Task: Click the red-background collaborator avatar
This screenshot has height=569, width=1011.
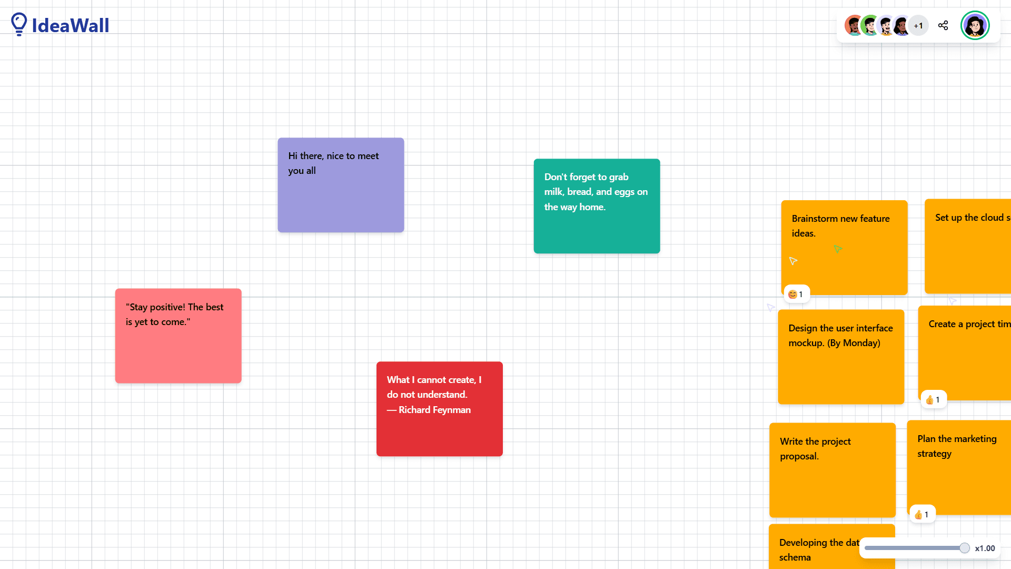Action: [853, 25]
